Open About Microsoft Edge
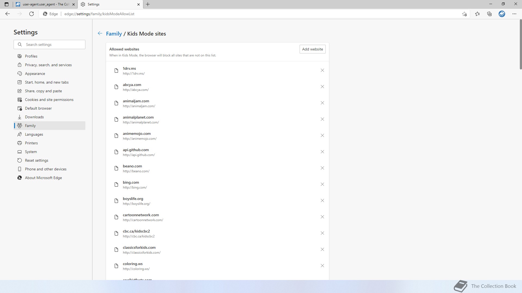This screenshot has width=522, height=293. tap(49, 178)
